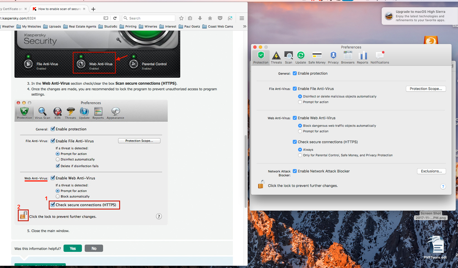Bookmark this page with the star icon
The width and height of the screenshot is (458, 268).
(x=181, y=18)
